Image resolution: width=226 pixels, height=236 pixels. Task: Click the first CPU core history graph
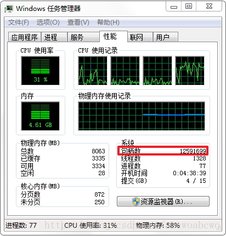point(93,71)
